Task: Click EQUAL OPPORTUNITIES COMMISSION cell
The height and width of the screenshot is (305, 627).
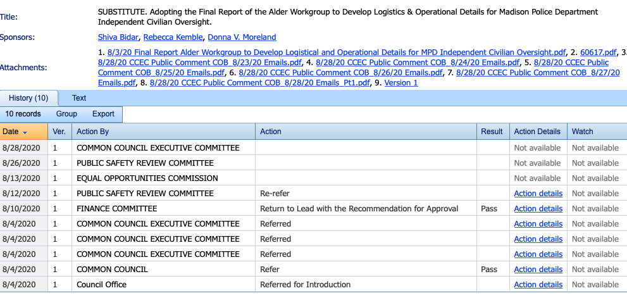Action: pos(163,178)
